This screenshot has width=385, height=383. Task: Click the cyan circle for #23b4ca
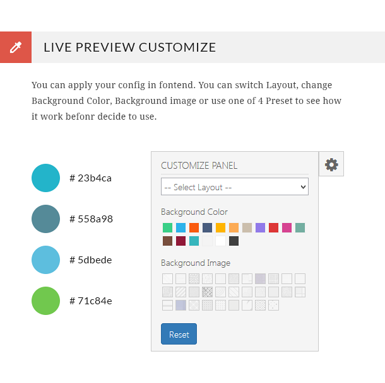click(x=45, y=178)
